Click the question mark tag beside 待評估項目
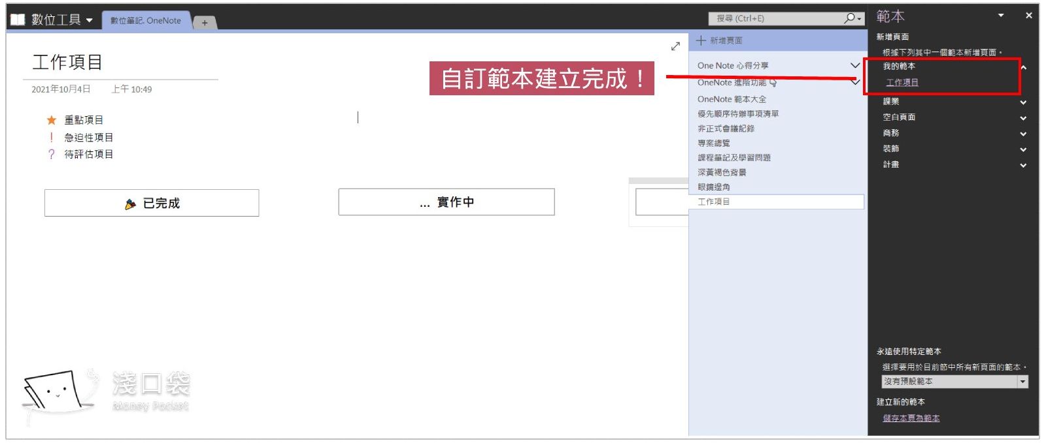Viewport: 1046px width, 443px height. pos(51,154)
